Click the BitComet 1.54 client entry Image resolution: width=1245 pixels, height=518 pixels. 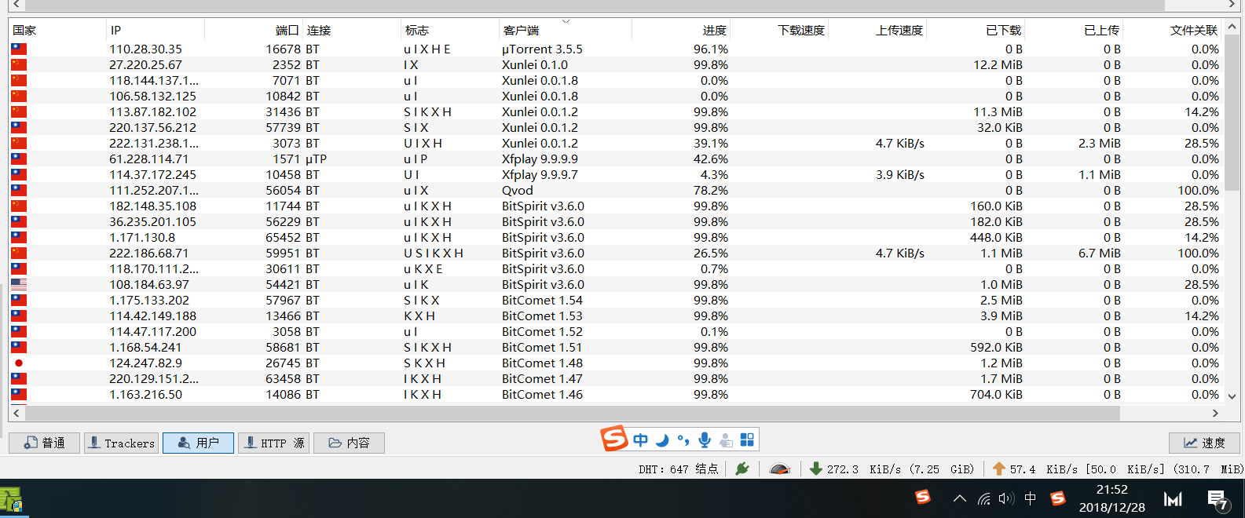[542, 300]
